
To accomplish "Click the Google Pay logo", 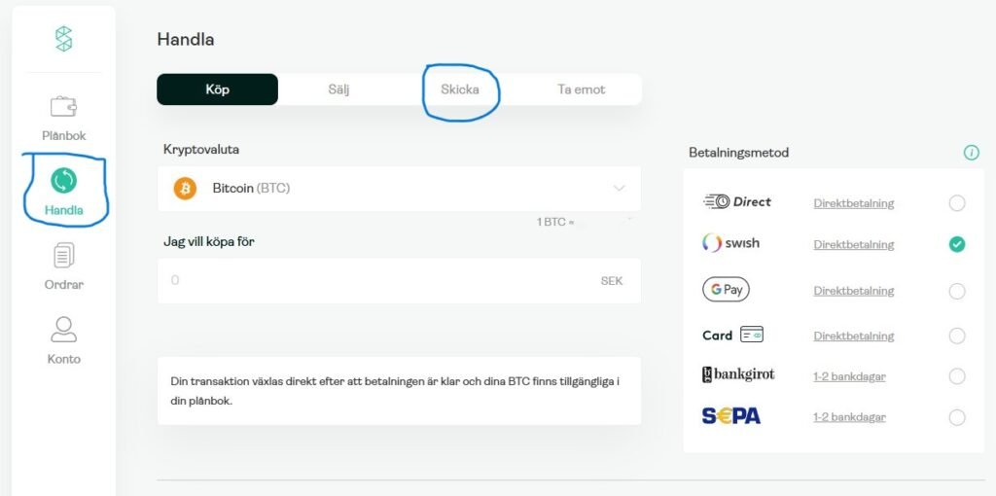I will point(726,290).
